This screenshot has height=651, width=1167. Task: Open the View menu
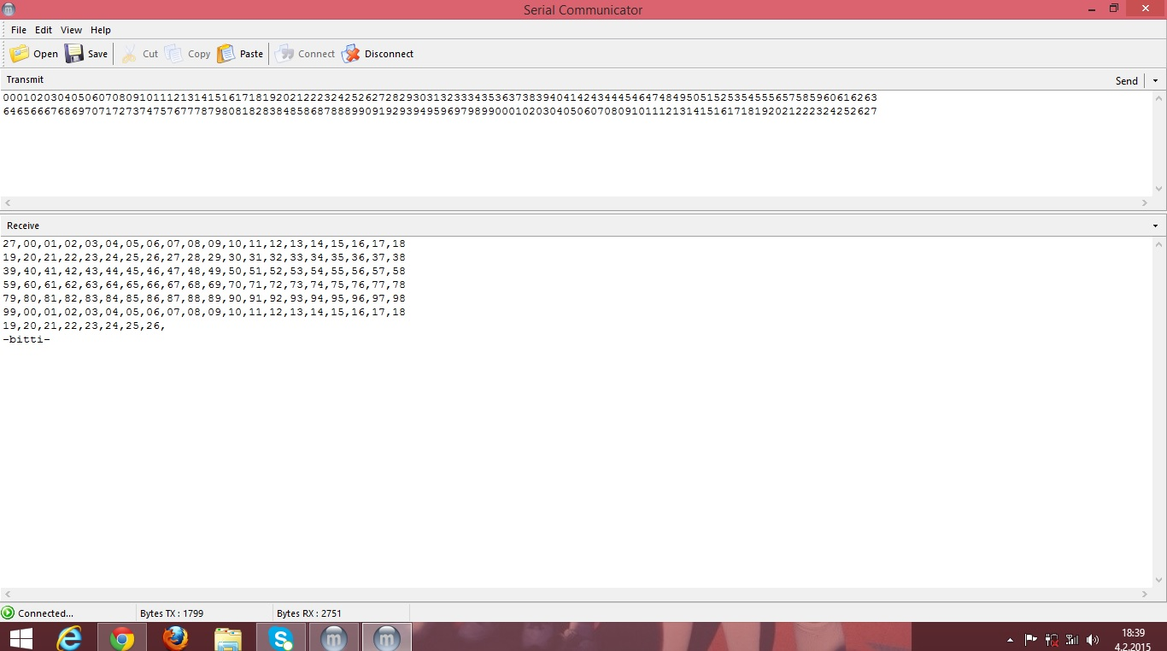(x=71, y=30)
